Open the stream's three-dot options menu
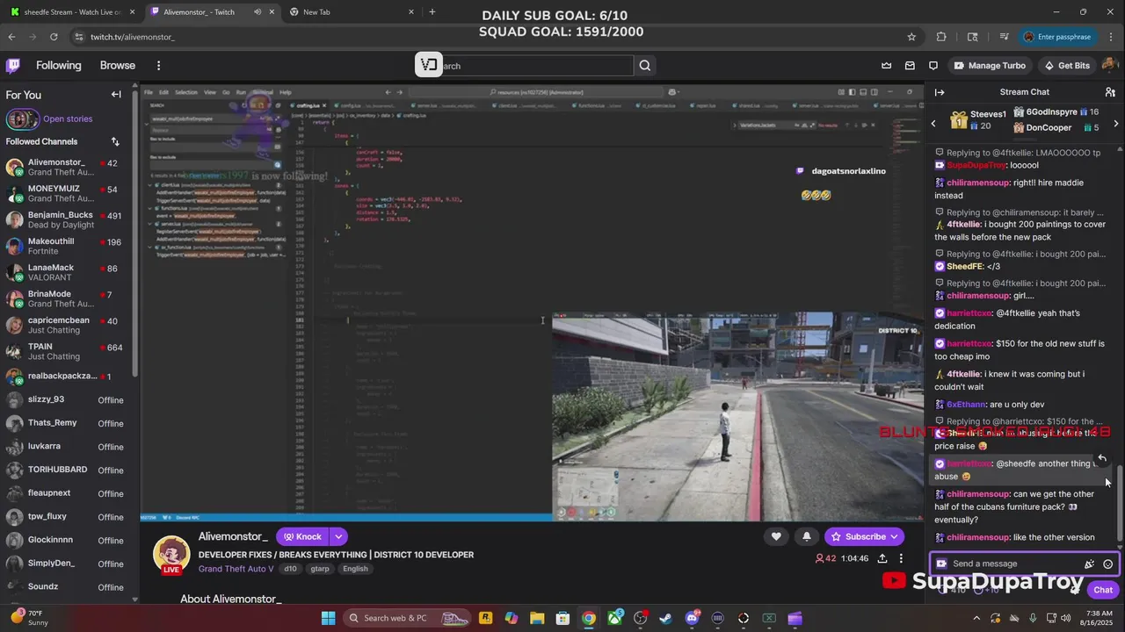1125x632 pixels. pos(901,558)
